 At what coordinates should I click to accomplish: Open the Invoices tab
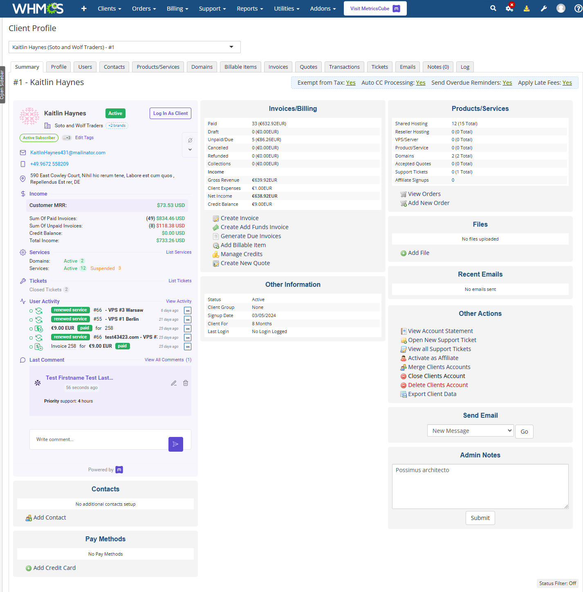click(278, 67)
